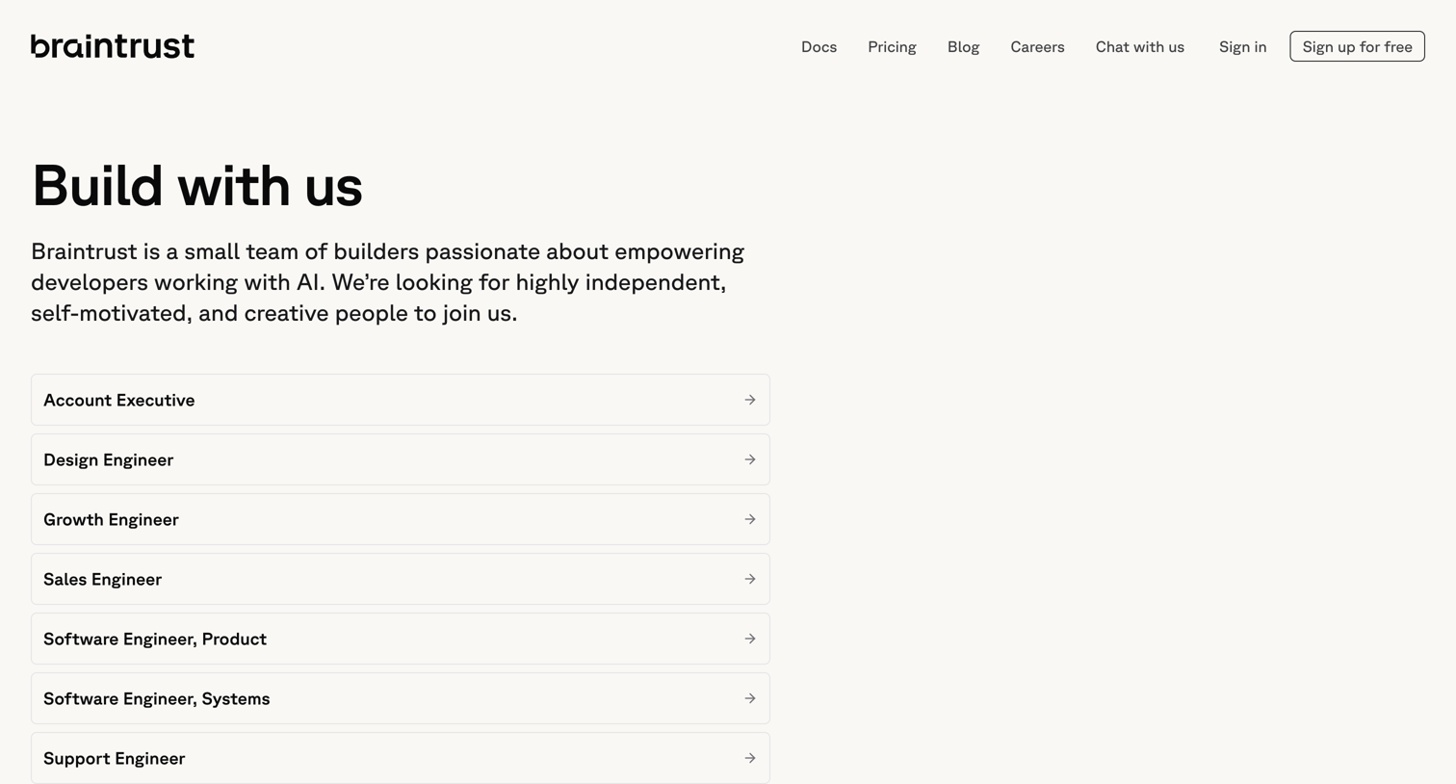Click the arrow icon next to Sales Engineer
Viewport: 1456px width, 784px height.
(x=750, y=579)
